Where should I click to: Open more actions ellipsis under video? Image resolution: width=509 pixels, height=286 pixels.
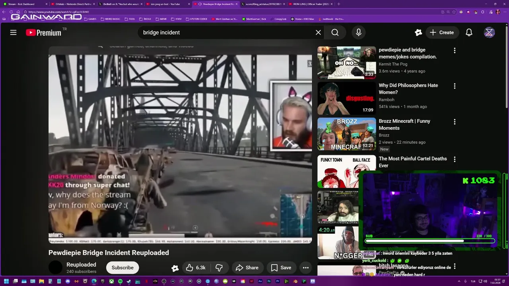pos(305,268)
